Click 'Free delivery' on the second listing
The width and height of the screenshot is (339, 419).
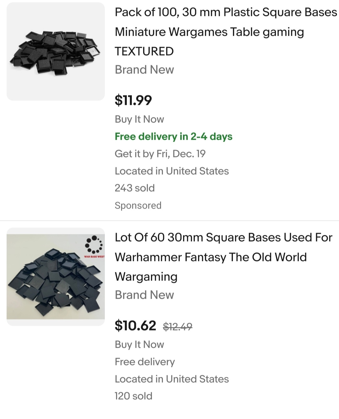pos(145,362)
